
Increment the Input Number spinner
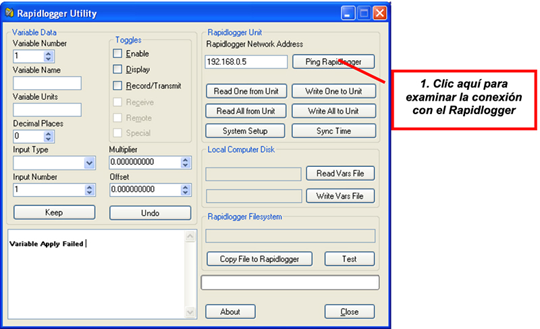[90, 187]
